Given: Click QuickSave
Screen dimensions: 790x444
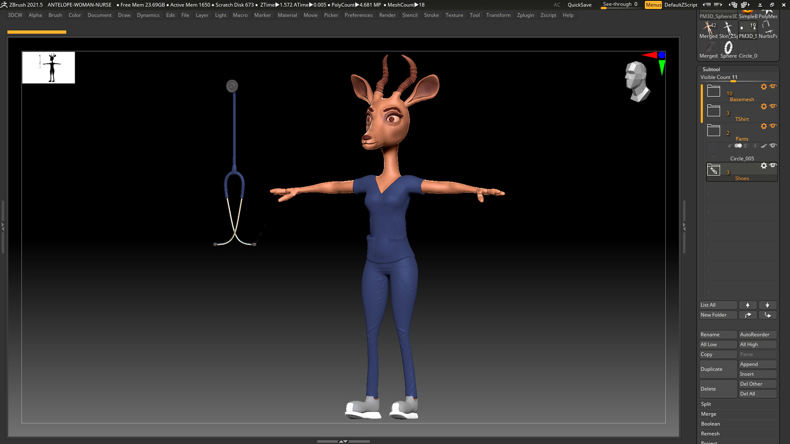Looking at the screenshot, I should 579,5.
